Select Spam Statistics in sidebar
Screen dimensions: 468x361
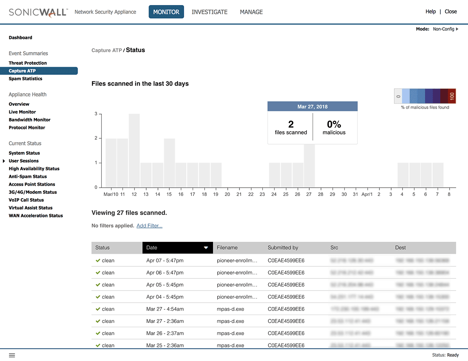[x=25, y=79]
